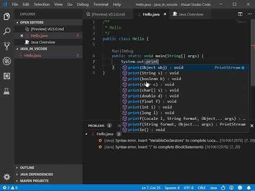This screenshot has height=191, width=255.
Task: Open the Help menu
Action: [x=117, y=4]
